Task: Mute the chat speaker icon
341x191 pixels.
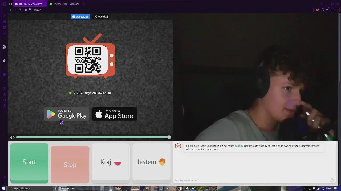Action: coord(12,137)
